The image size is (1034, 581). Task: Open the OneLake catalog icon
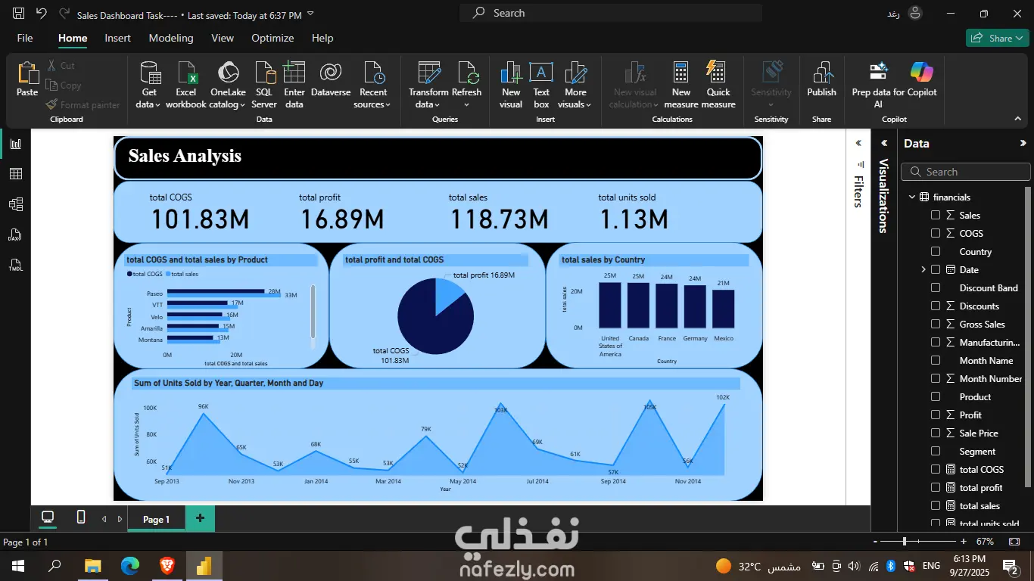coord(228,73)
